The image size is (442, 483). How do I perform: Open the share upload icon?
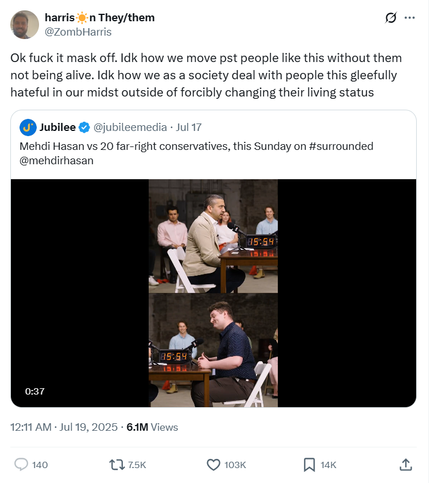coord(406,465)
